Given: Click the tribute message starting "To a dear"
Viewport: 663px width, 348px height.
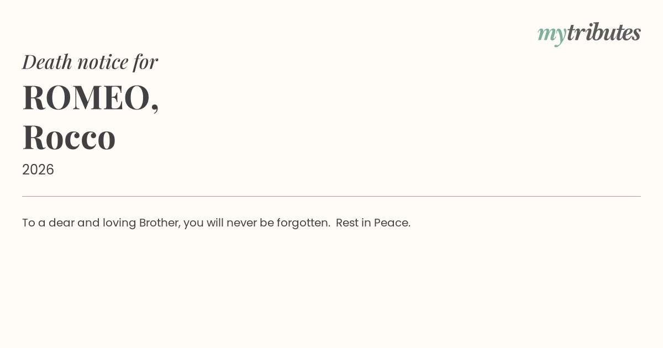Looking at the screenshot, I should pos(216,223).
